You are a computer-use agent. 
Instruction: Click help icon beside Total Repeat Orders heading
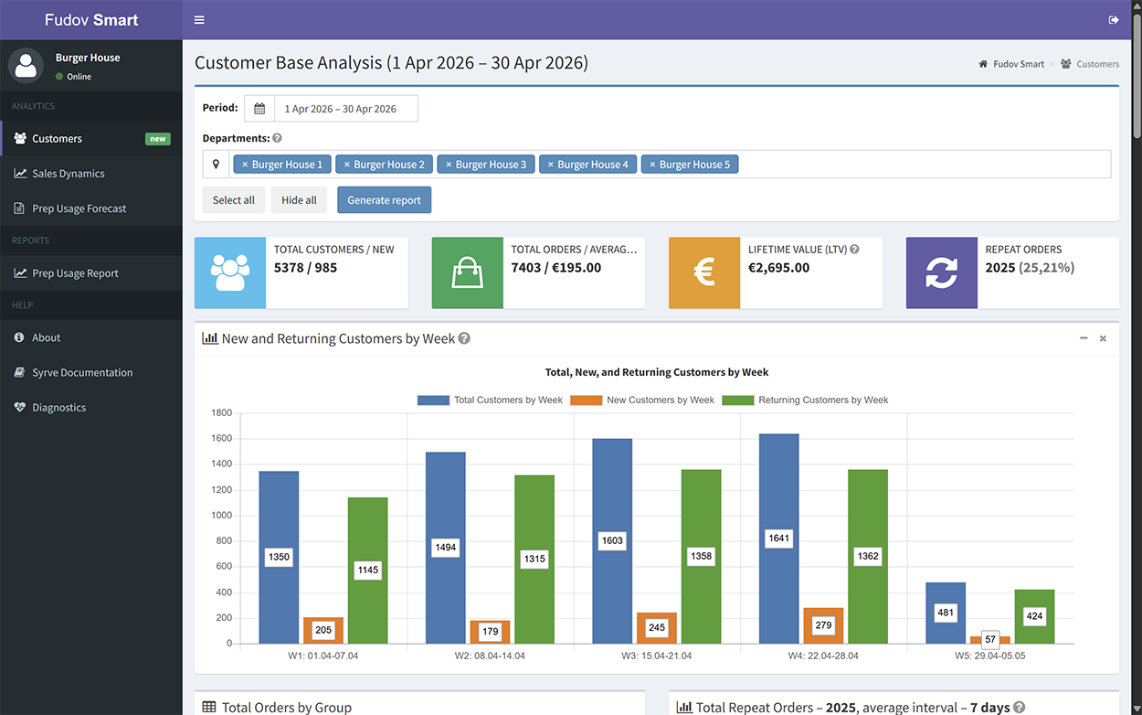(x=1019, y=707)
